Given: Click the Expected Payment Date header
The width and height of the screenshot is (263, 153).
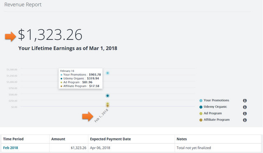Looking at the screenshot, I should 111,139.
